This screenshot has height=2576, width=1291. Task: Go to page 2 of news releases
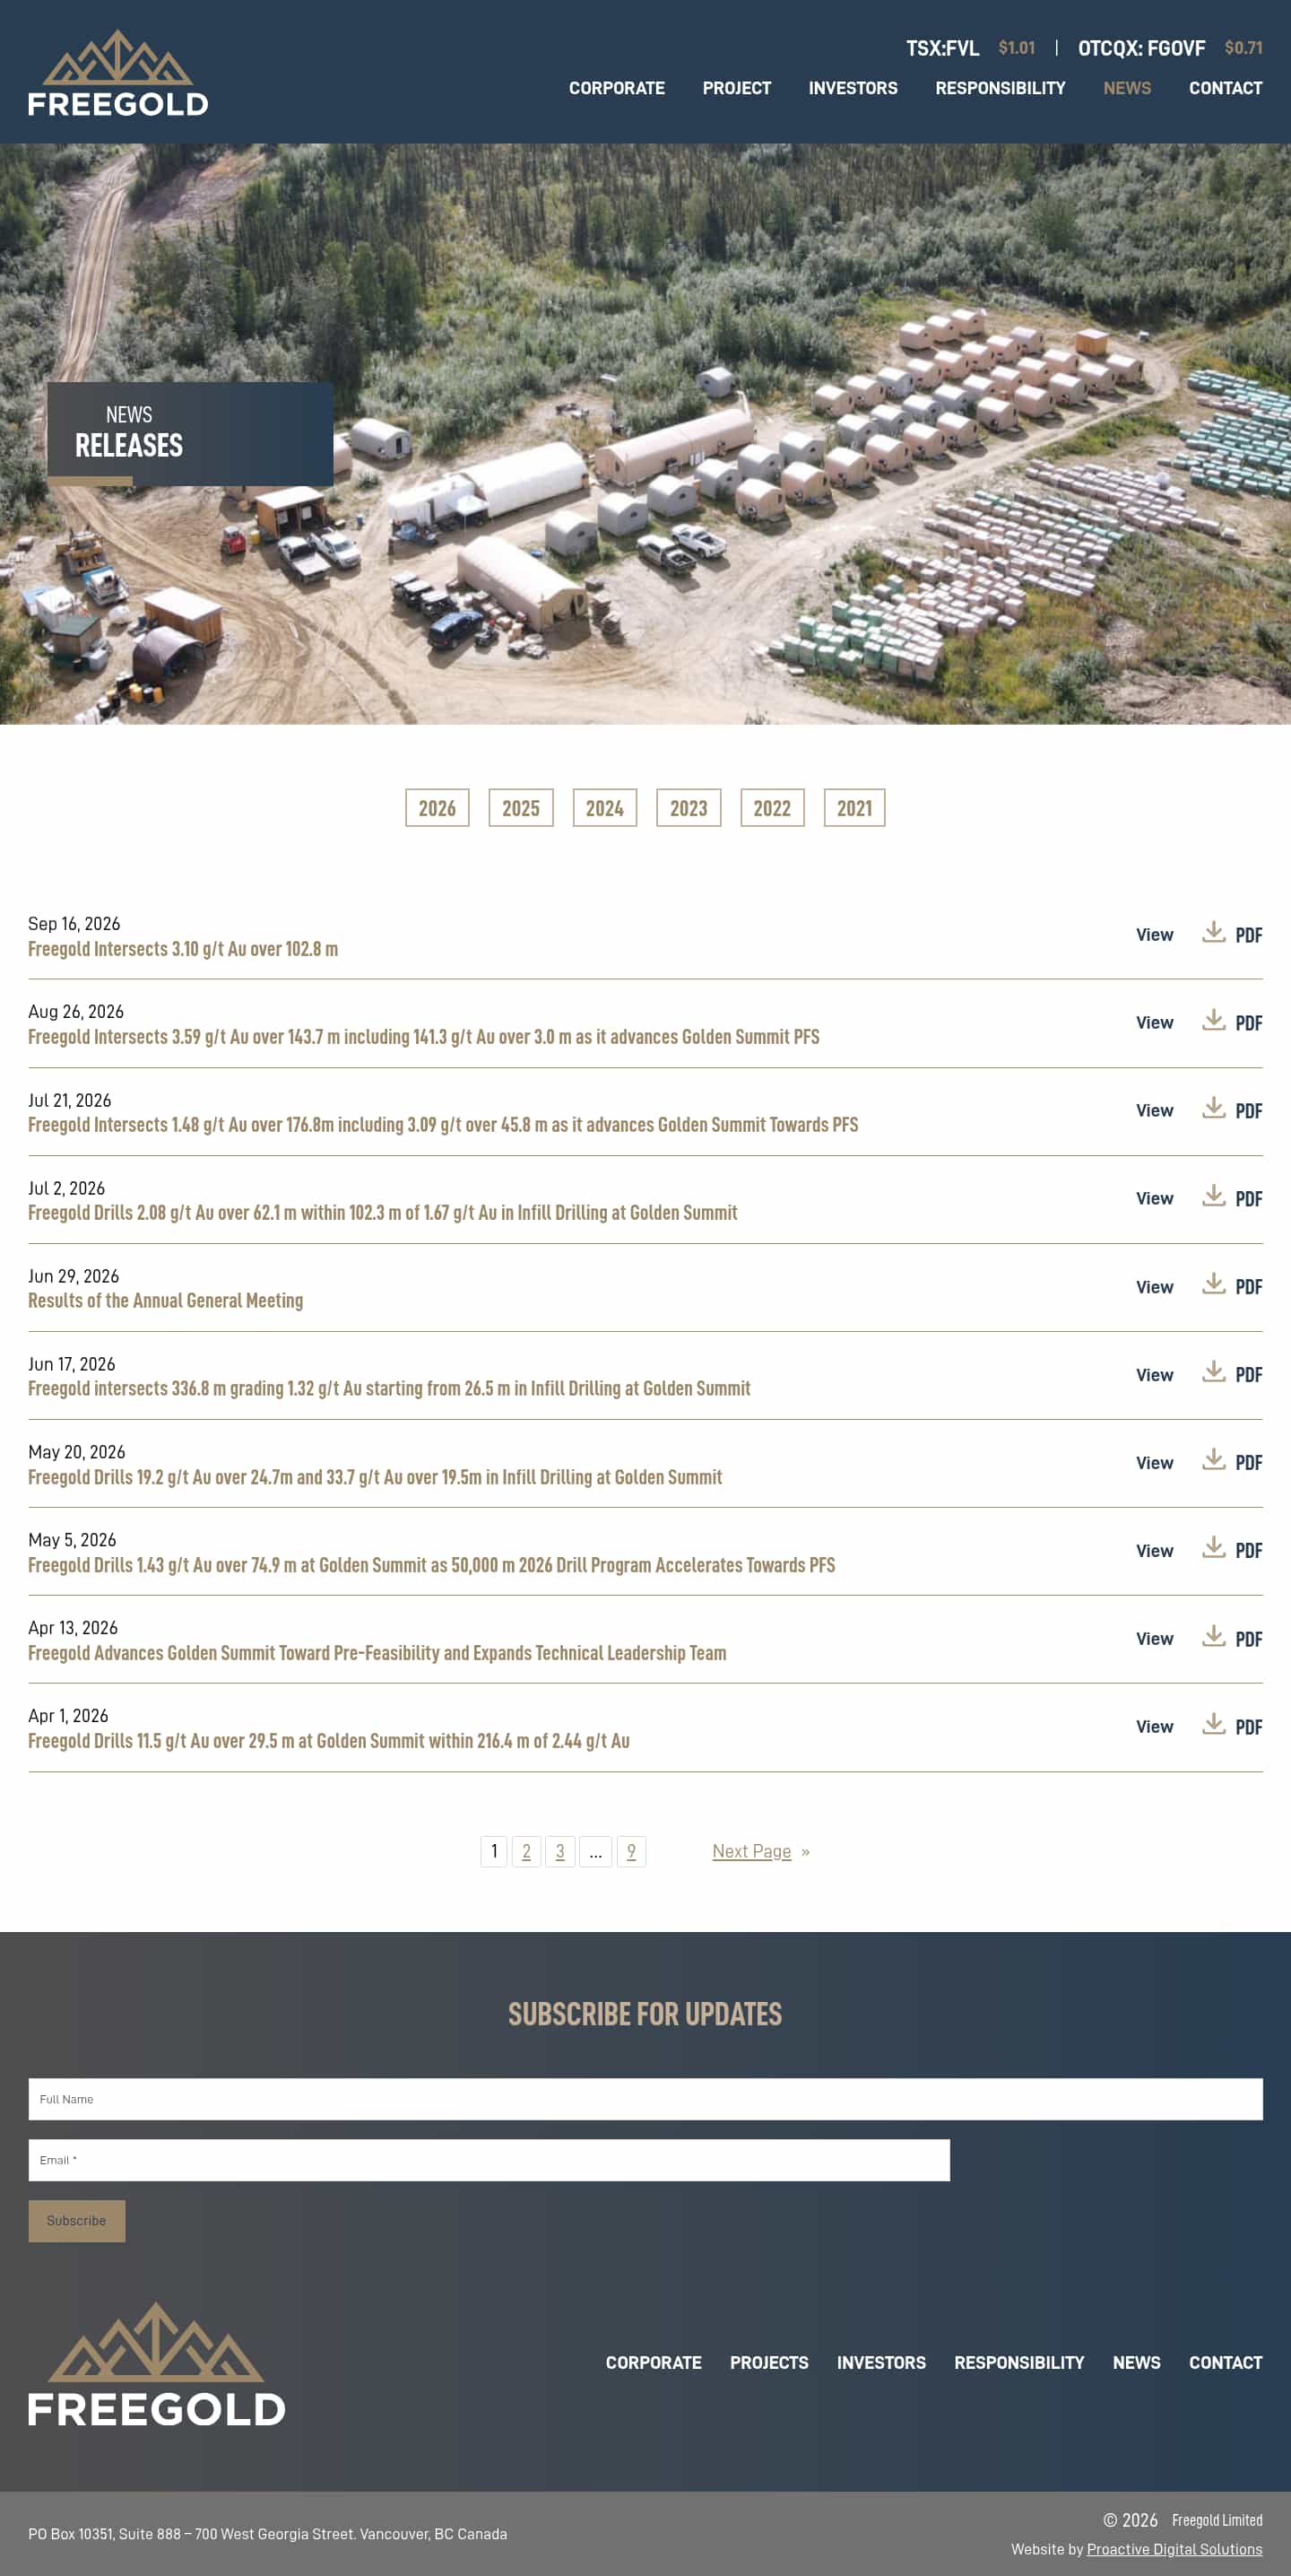[x=526, y=1851]
